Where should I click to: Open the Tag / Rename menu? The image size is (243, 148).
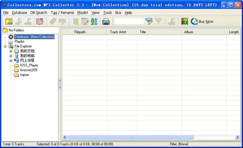point(62,13)
